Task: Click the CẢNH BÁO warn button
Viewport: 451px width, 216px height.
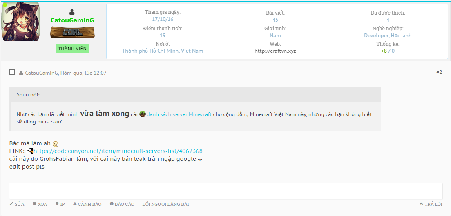Action: pyautogui.click(x=87, y=204)
